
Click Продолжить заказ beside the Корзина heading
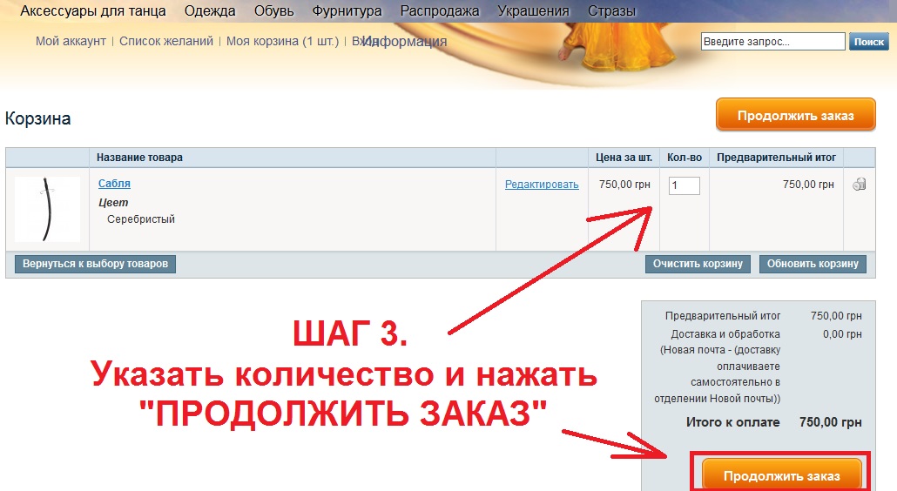[795, 116]
